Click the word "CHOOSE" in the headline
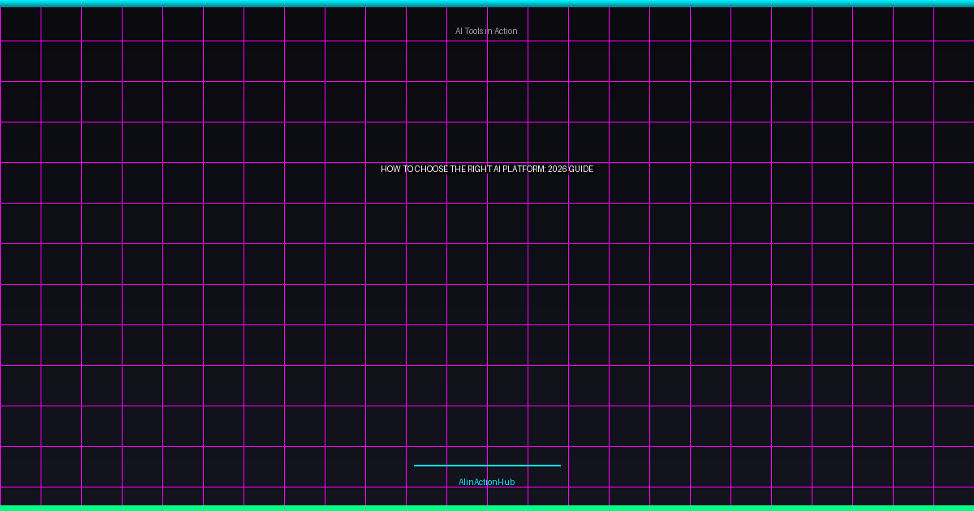This screenshot has height=511, width=974. (431, 169)
